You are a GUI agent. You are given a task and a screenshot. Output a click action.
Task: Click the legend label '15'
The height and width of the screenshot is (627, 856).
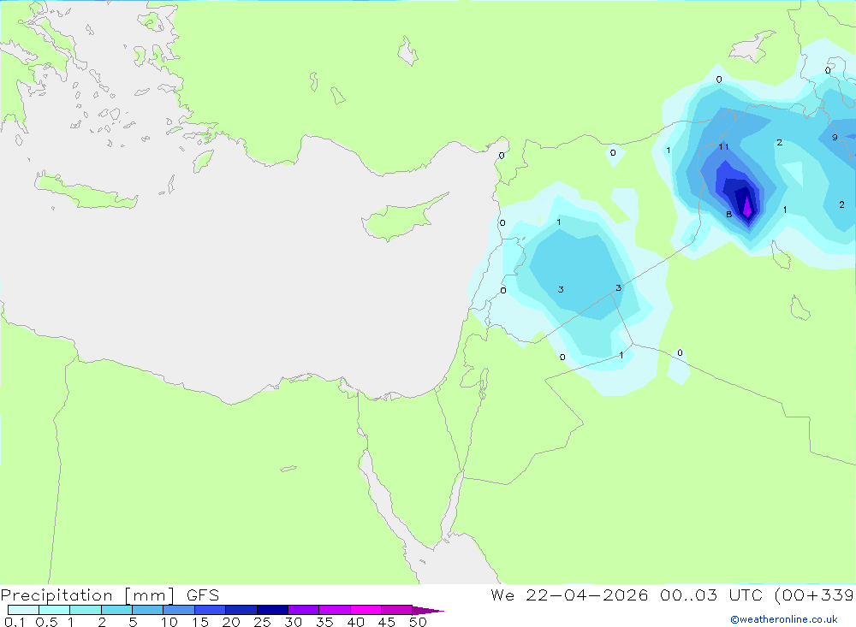(x=199, y=622)
